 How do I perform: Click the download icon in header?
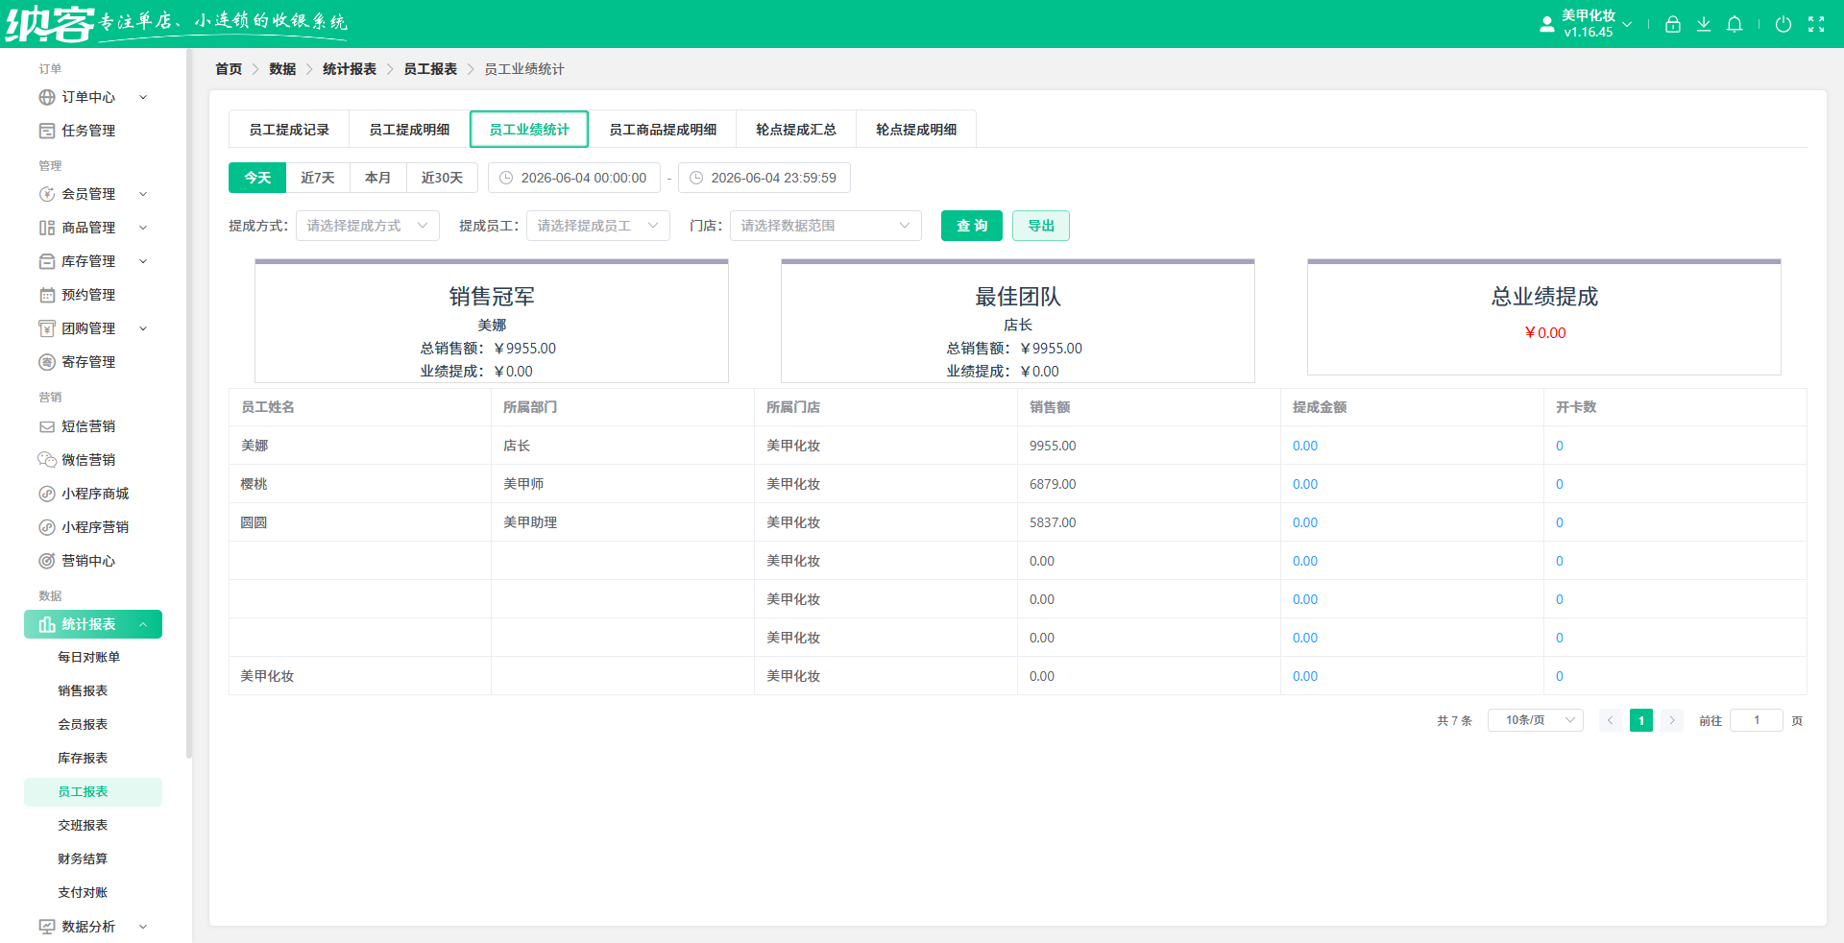1703,24
